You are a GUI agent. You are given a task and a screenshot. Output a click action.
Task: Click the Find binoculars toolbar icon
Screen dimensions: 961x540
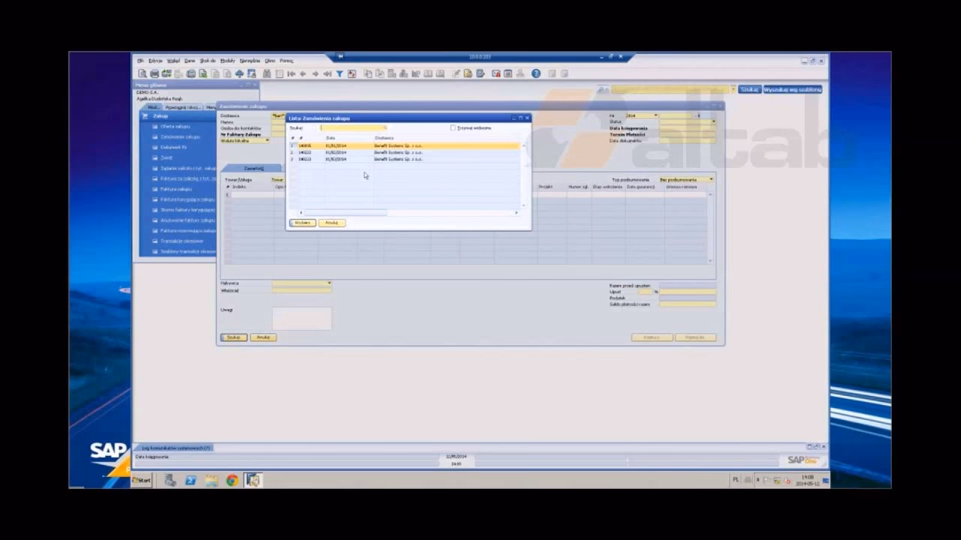267,73
